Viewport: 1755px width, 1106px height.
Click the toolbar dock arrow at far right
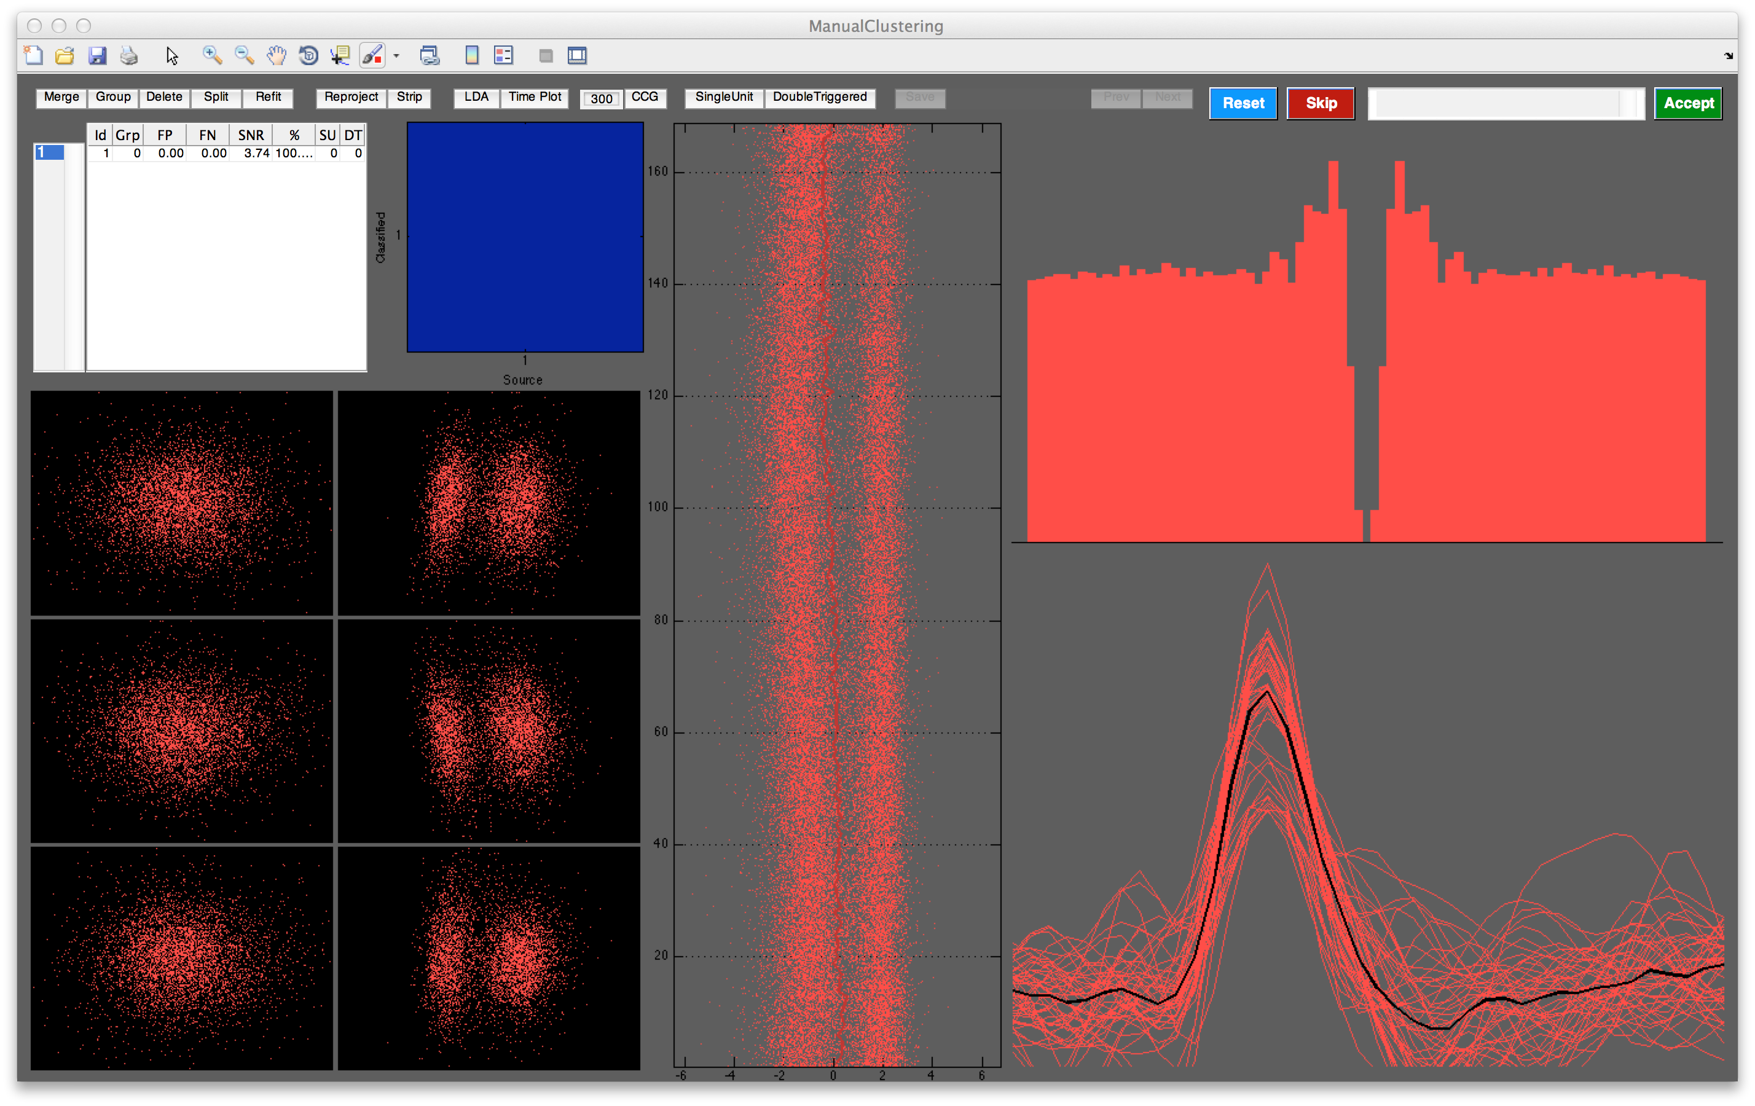(x=1729, y=55)
